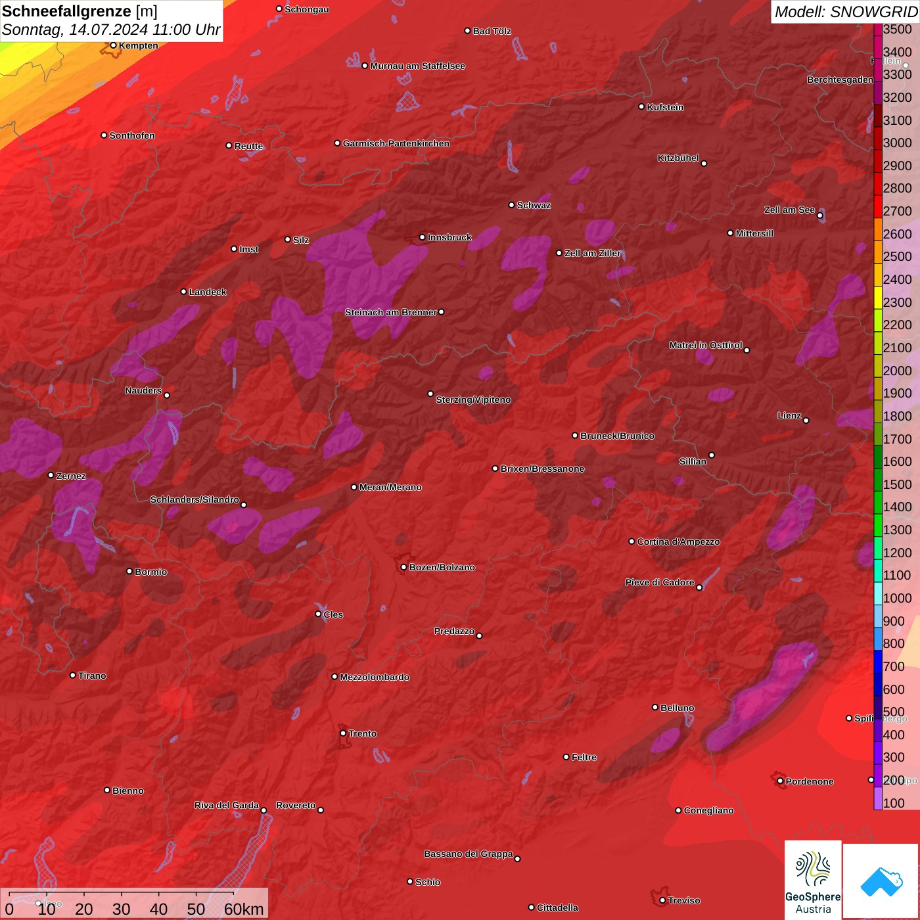The height and width of the screenshot is (920, 920).
Task: Select the Cortina d'Ampezzo marker dot
Action: click(632, 541)
